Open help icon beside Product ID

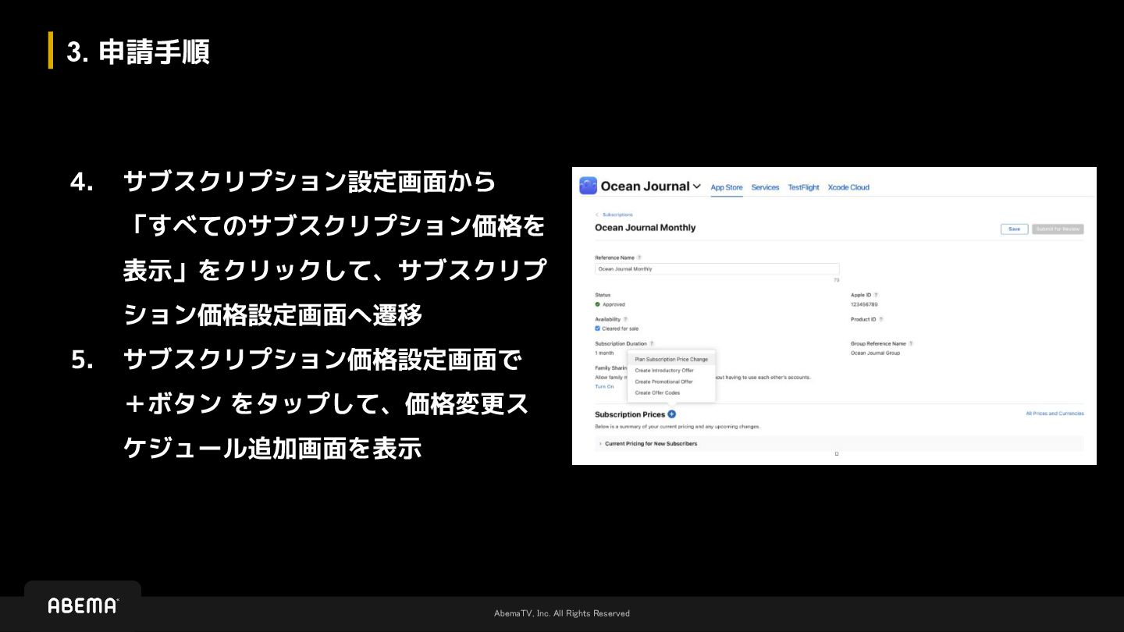click(x=881, y=319)
